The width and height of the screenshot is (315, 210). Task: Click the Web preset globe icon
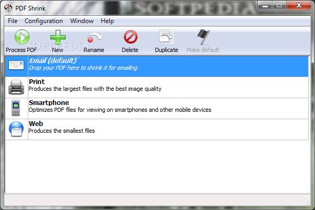16,129
